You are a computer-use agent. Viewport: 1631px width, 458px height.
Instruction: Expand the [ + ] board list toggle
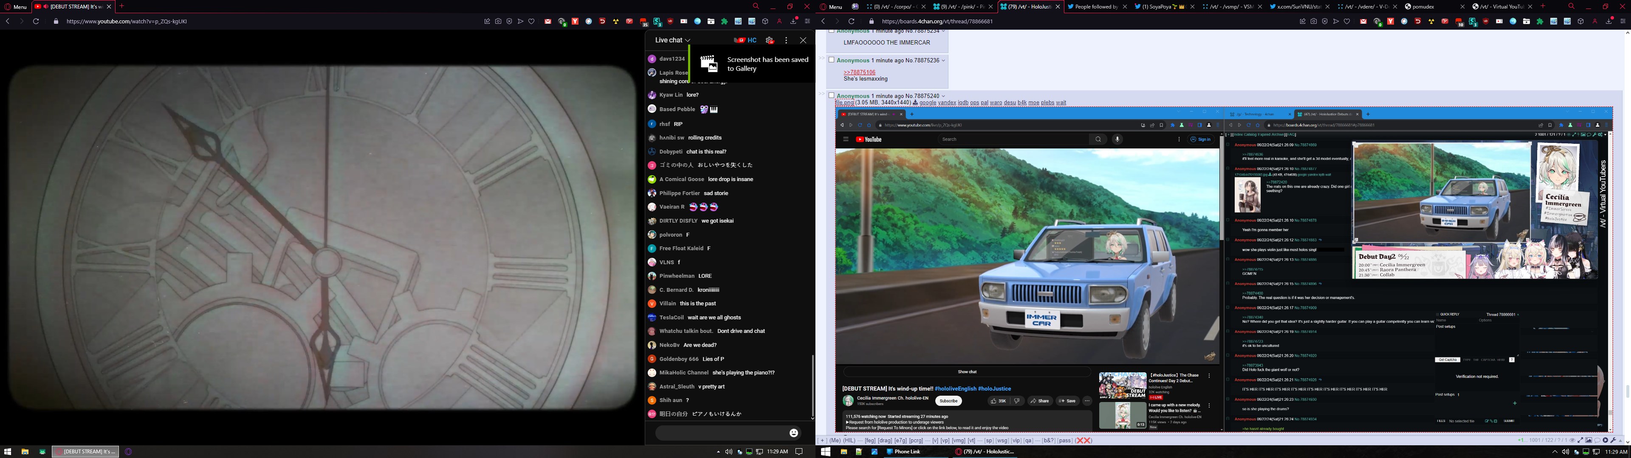(x=822, y=440)
